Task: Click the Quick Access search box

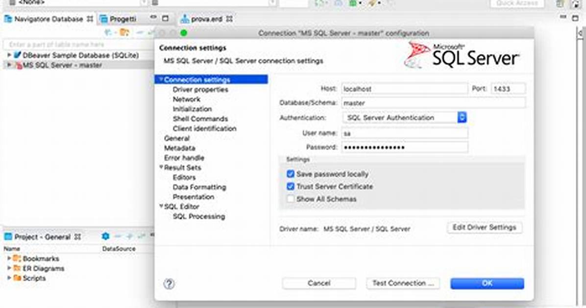Action: pos(517,3)
